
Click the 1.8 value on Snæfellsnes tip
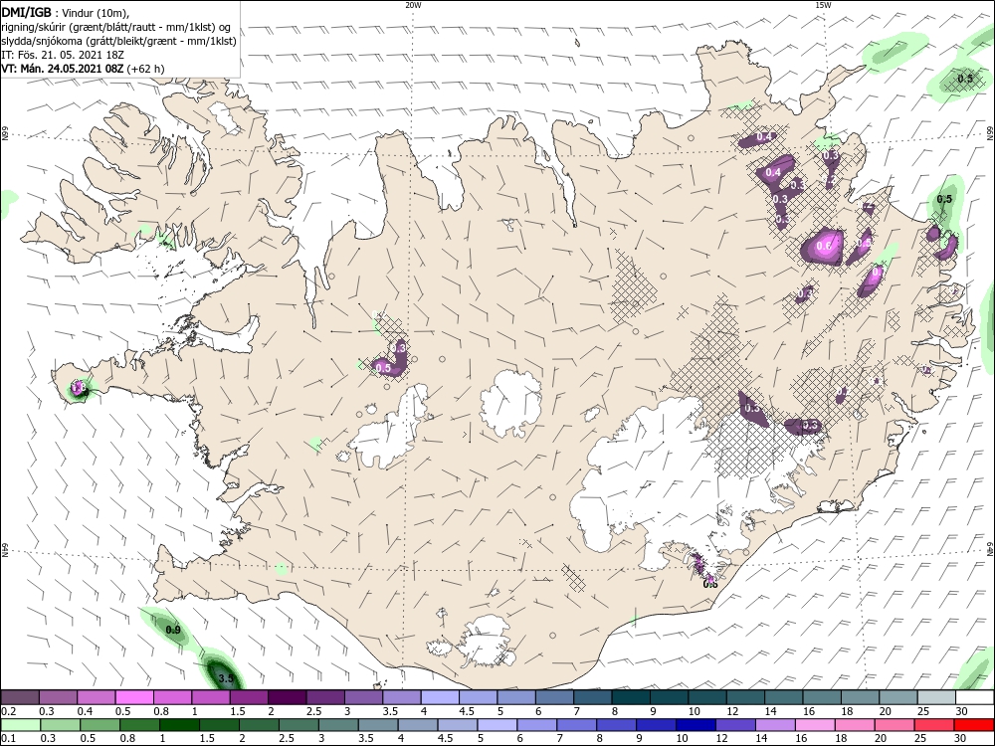pos(78,386)
